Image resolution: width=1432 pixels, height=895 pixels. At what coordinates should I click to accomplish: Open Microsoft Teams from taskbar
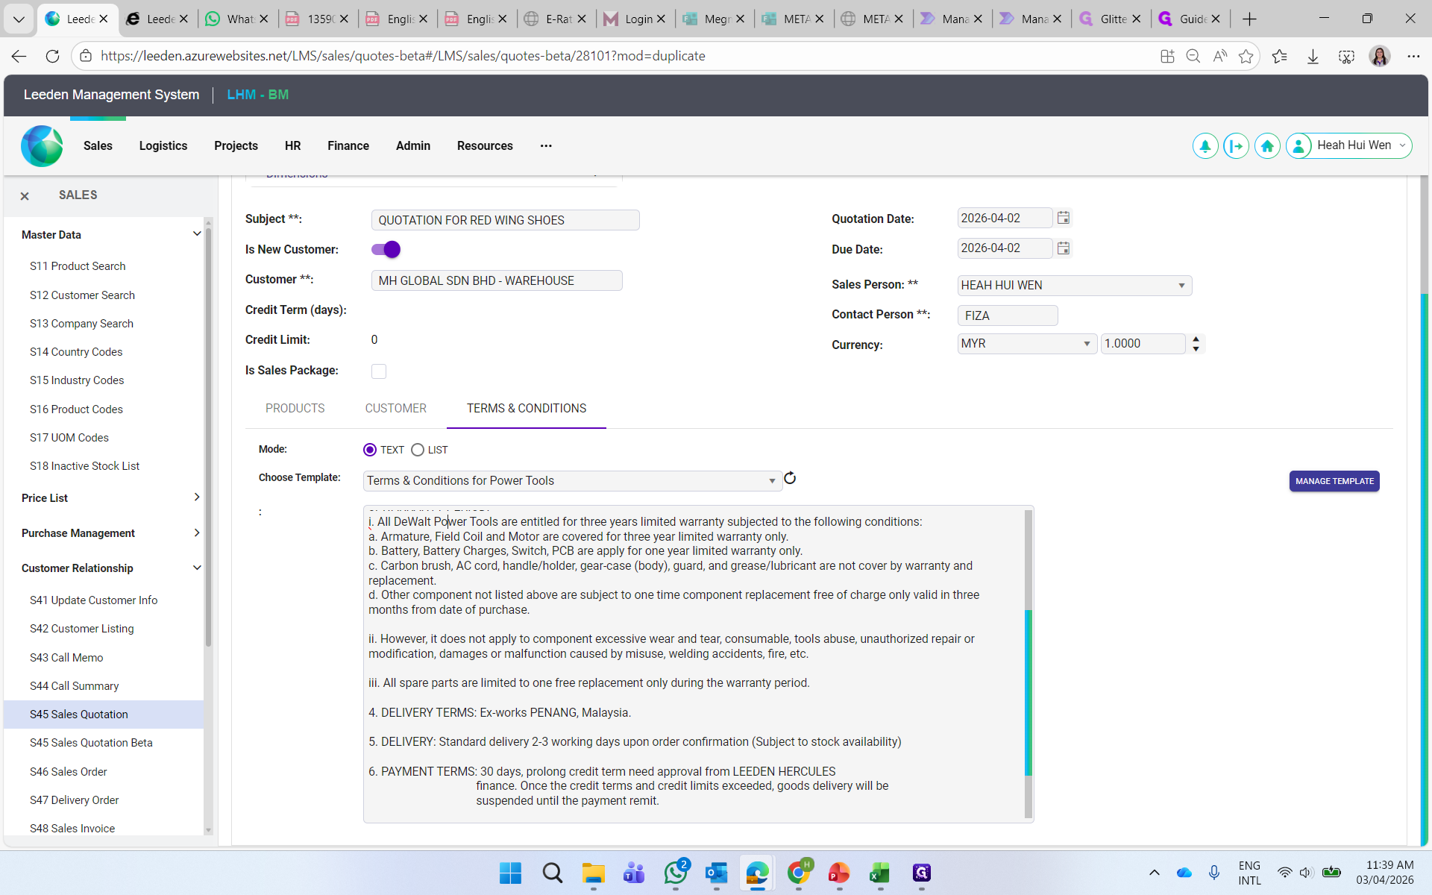click(635, 873)
